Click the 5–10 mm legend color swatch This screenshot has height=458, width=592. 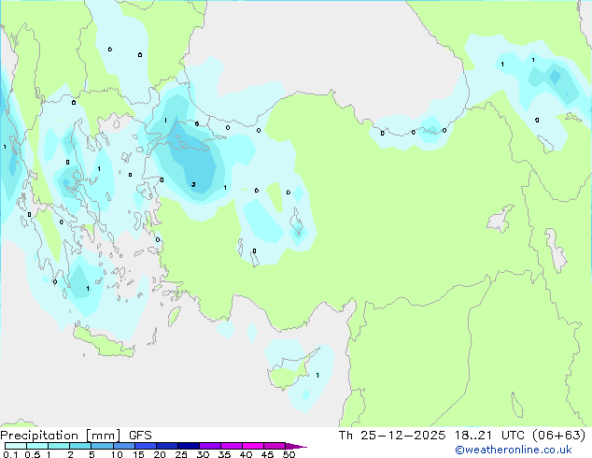pyautogui.click(x=102, y=446)
